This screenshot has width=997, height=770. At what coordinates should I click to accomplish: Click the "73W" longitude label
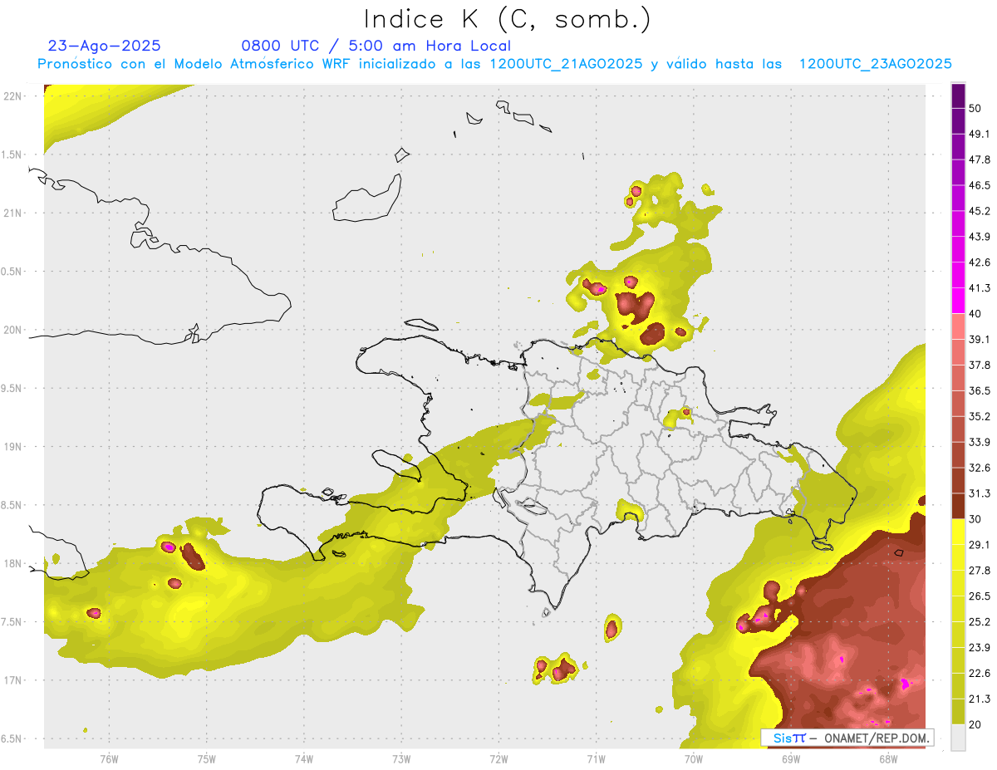click(x=401, y=758)
